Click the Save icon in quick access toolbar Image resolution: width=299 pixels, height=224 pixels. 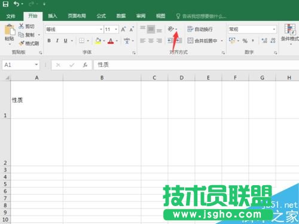pyautogui.click(x=5, y=4)
